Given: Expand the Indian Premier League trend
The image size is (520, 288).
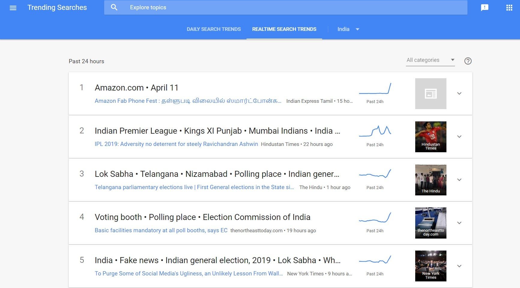Looking at the screenshot, I should tap(459, 137).
